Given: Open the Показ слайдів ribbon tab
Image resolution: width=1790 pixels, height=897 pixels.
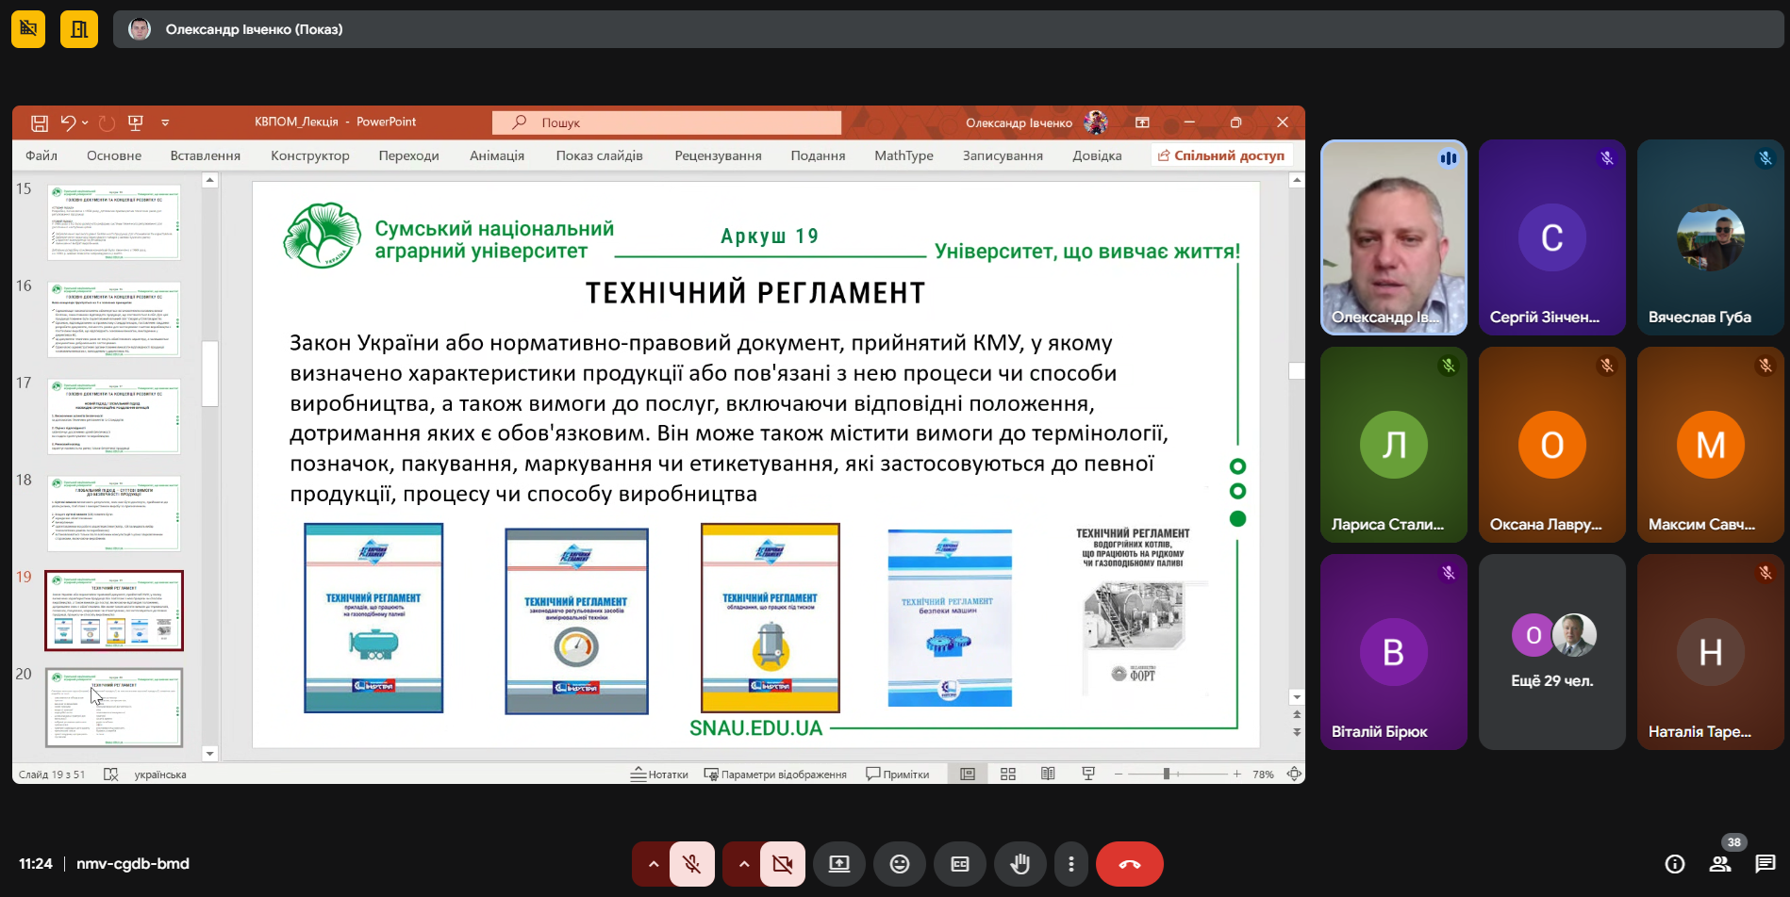Looking at the screenshot, I should tap(599, 155).
